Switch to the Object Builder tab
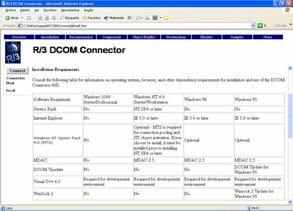This screenshot has width=293, height=211. pos(143,37)
